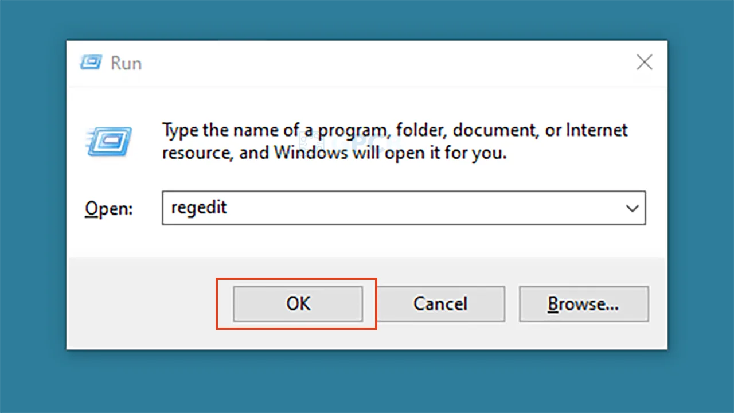Click the 'Type the name of a program' line
Viewport: 734px width, 413px height.
pos(395,131)
